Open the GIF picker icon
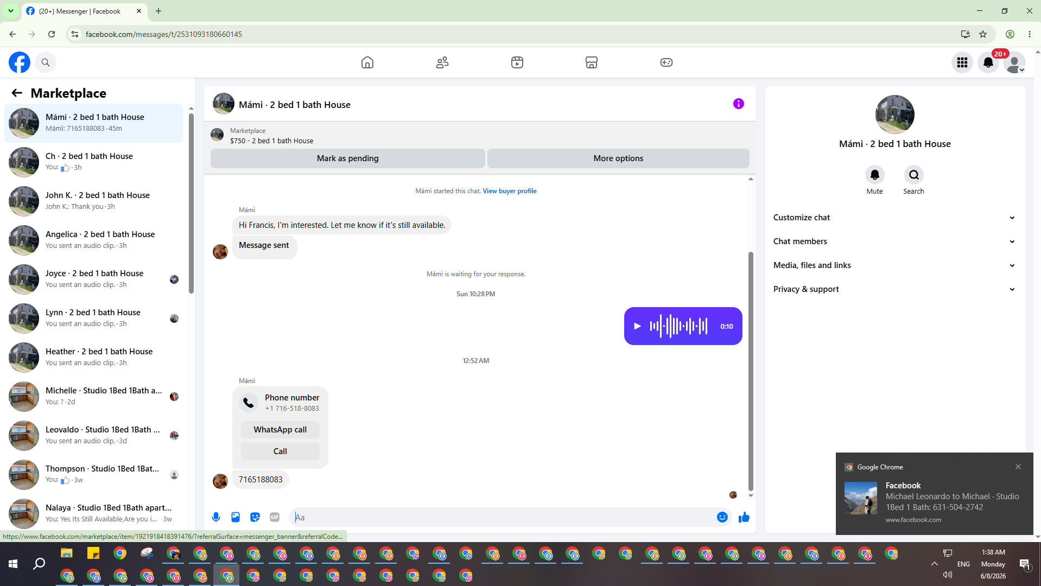Screen dimensions: 1041x586 [x=275, y=517]
